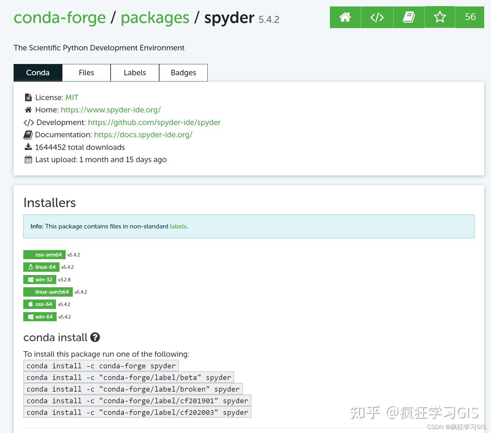Image resolution: width=491 pixels, height=433 pixels.
Task: Click the help question-mark beside conda install
Action: (95, 337)
